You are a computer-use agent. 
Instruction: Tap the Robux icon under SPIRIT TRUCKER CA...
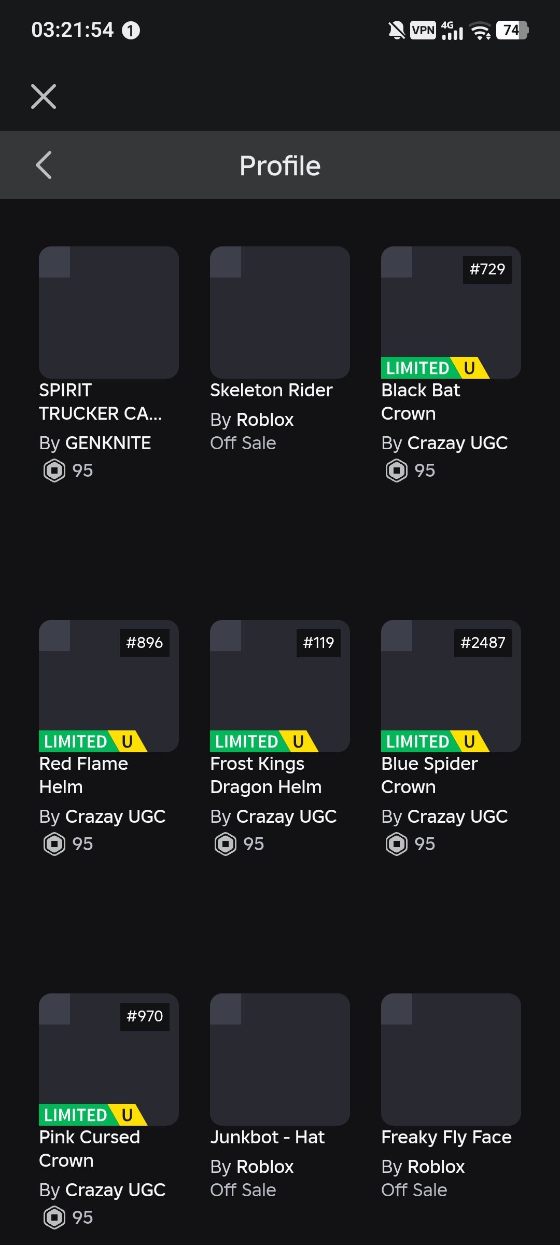54,471
